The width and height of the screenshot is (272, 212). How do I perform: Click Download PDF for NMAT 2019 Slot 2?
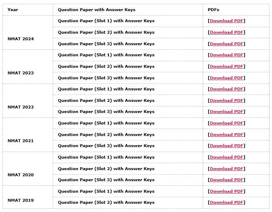[x=227, y=203]
